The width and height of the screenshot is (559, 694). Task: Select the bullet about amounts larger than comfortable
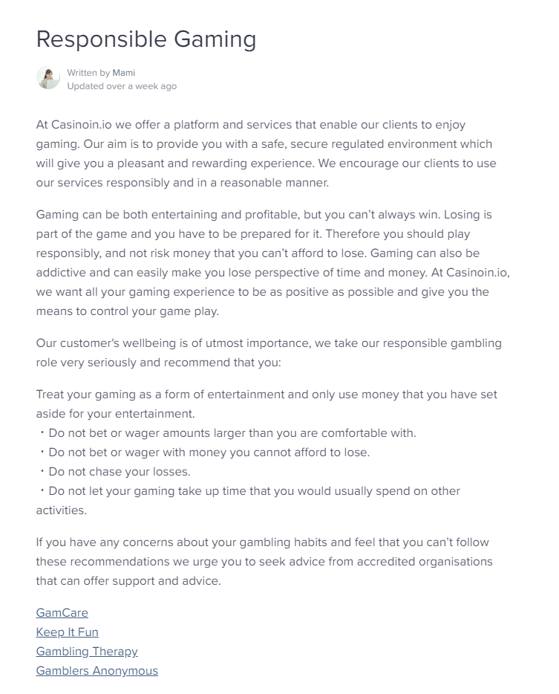point(232,433)
